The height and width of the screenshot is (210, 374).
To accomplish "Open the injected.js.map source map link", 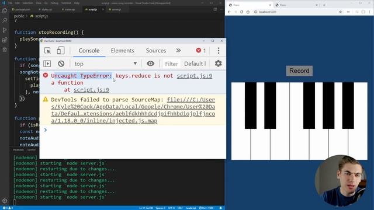I will coord(133,110).
